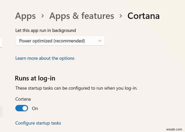Select the On label beside toggle
The height and width of the screenshot is (132, 185).
[35, 109]
